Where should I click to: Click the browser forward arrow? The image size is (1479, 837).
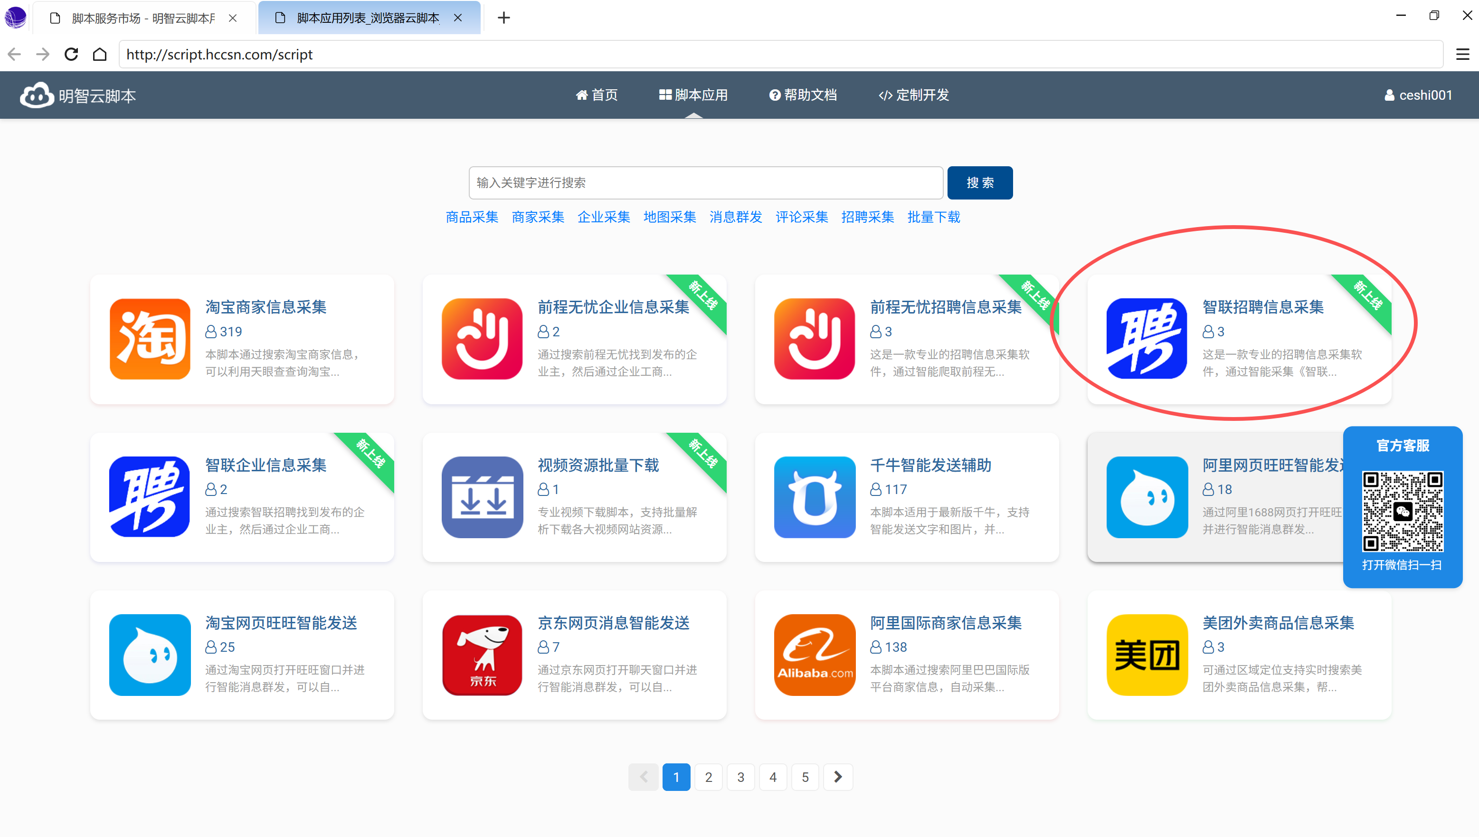43,54
